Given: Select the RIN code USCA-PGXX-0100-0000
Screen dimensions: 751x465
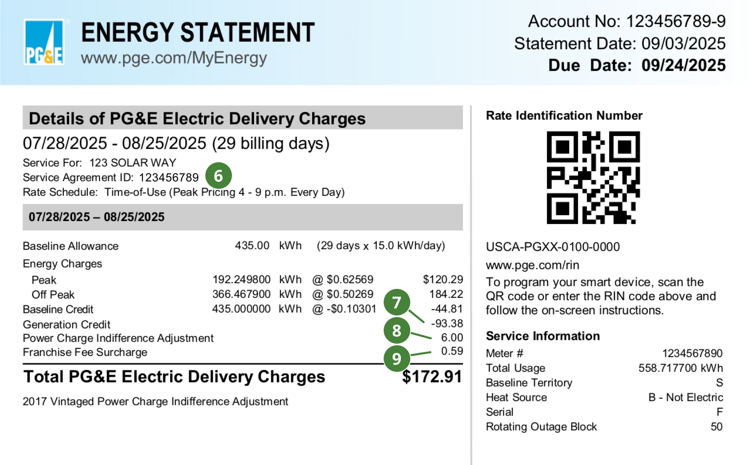Looking at the screenshot, I should (x=553, y=247).
